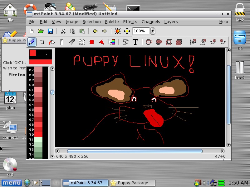Click the 'connect' desktop icon

(11, 130)
